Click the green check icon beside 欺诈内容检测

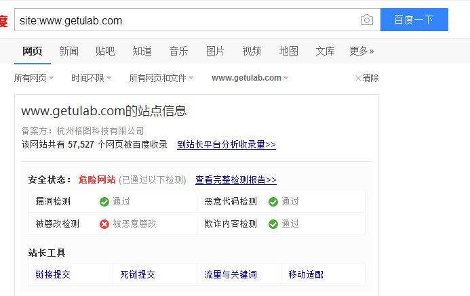coord(273,224)
